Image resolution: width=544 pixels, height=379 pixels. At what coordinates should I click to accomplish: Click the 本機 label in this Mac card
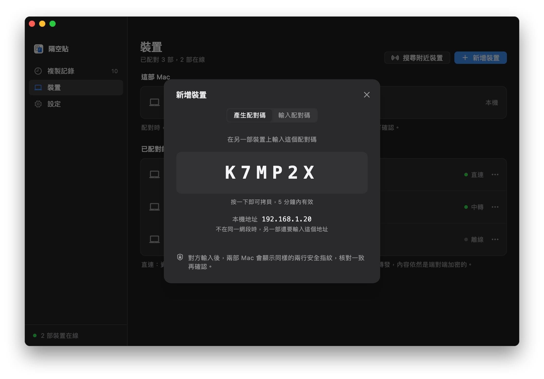click(x=491, y=102)
